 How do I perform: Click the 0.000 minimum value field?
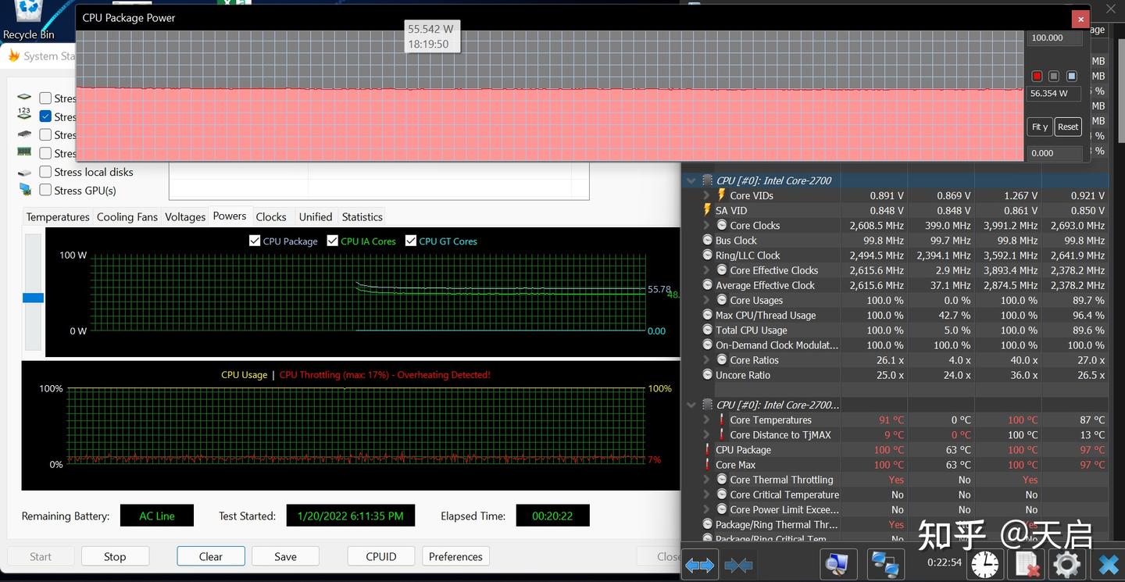(1054, 153)
